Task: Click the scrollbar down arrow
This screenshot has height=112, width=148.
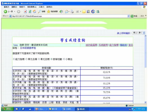Action: pos(145,102)
